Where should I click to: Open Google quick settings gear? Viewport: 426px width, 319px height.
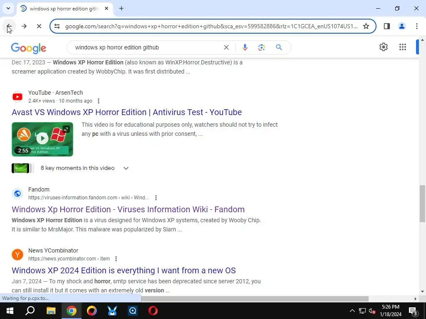point(383,47)
